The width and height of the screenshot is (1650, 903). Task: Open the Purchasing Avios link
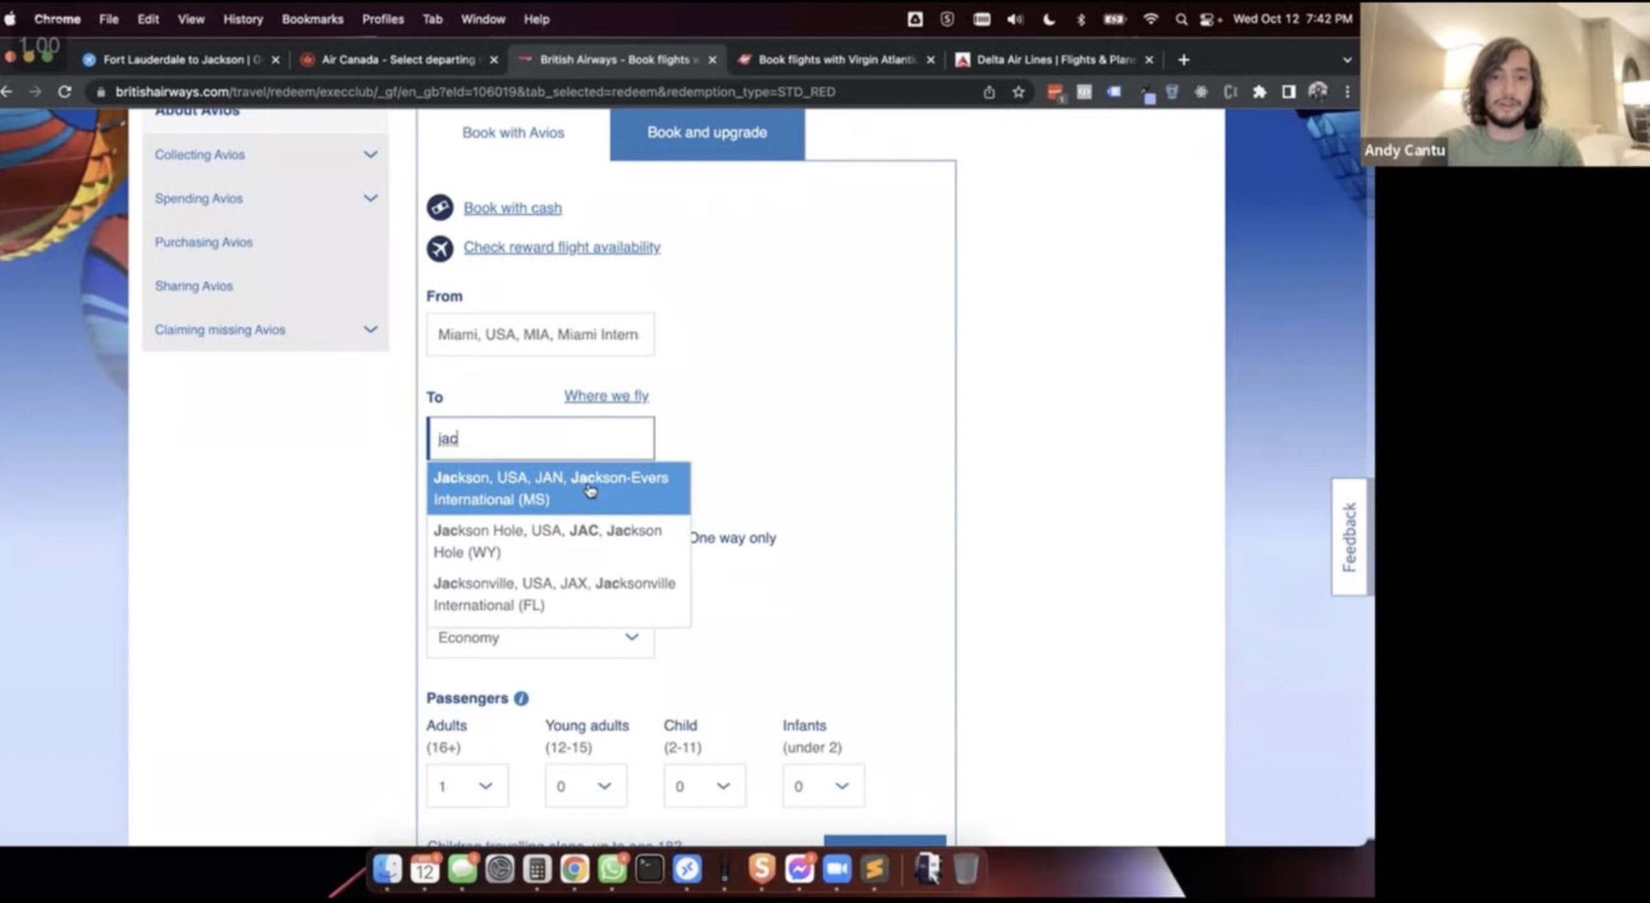(x=203, y=242)
